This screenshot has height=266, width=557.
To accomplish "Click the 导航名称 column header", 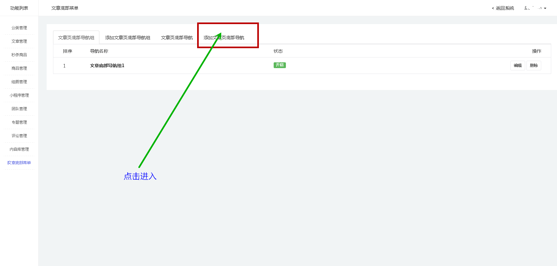I will tap(99, 51).
